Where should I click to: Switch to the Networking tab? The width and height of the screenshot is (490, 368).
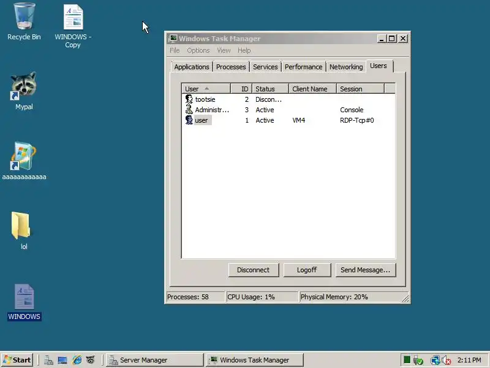(x=346, y=67)
